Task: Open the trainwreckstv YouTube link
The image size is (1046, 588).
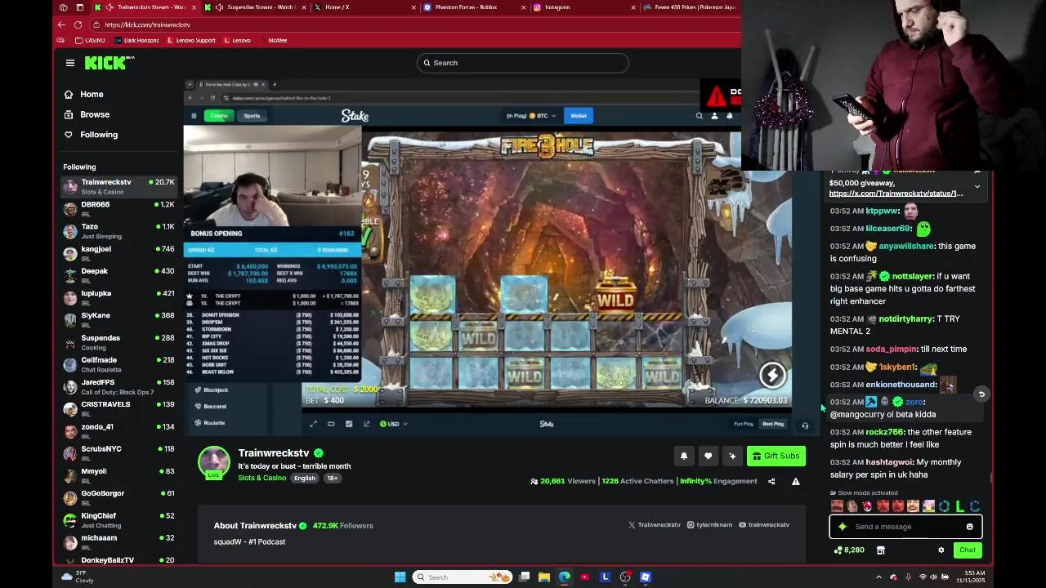Action: point(764,525)
